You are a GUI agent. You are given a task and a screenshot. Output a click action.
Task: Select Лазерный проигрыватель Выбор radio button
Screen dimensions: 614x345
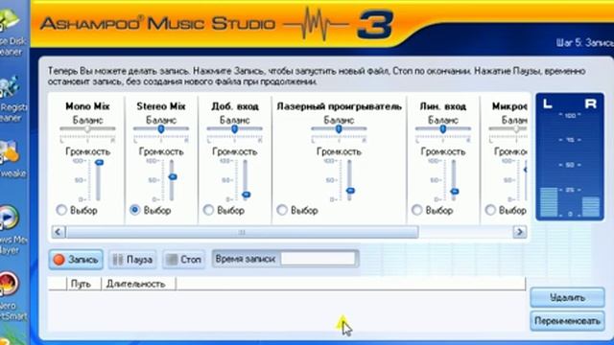(282, 210)
